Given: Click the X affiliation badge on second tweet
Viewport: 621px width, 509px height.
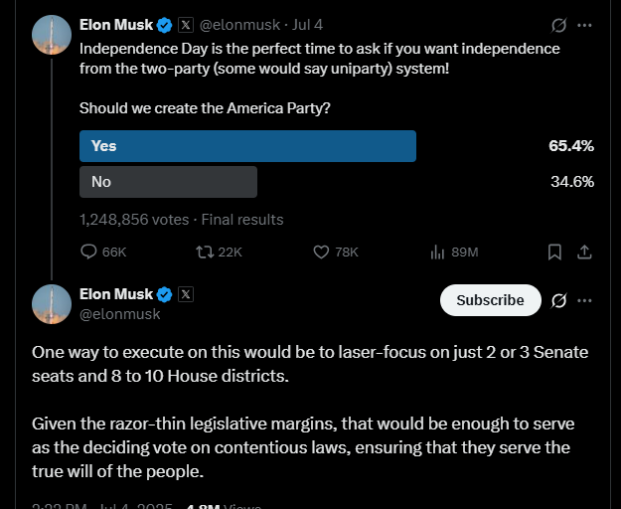Looking at the screenshot, I should (186, 294).
